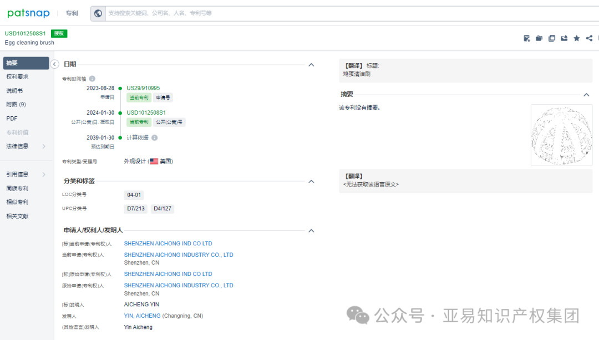Screen dimensions: 599x340
Task: Switch to the 权利要求 tab
Action: click(17, 76)
